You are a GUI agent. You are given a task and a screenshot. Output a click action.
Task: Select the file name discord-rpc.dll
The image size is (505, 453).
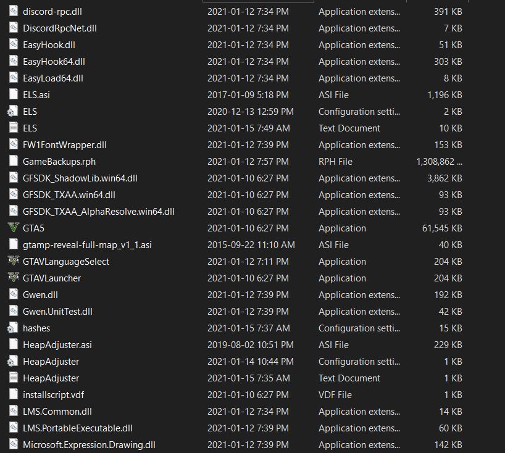pos(52,12)
